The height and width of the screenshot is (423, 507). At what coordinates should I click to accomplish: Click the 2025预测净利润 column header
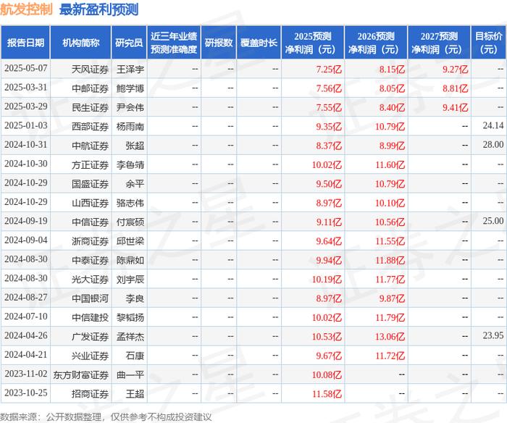pos(313,42)
